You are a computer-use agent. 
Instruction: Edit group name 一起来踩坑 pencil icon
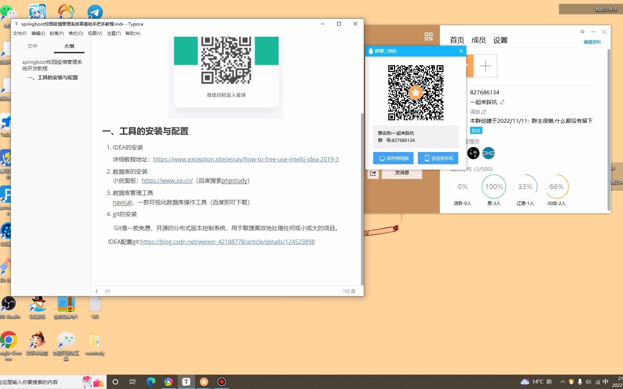(x=502, y=102)
